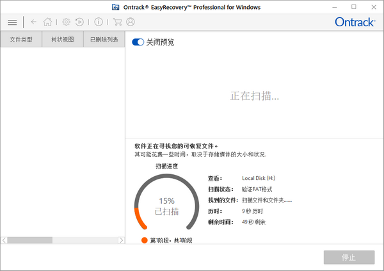The image size is (384, 271).
Task: Switch to the 树状视图 tab
Action: (63, 39)
